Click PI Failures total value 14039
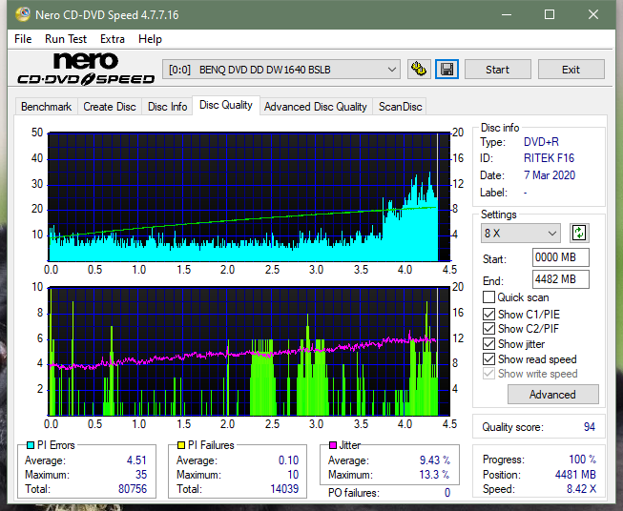 pos(284,489)
